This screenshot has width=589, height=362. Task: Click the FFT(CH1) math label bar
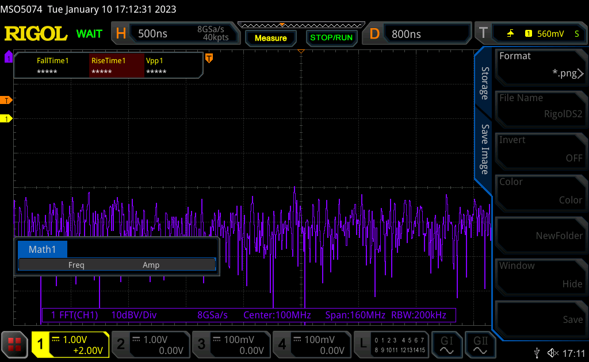(248, 315)
